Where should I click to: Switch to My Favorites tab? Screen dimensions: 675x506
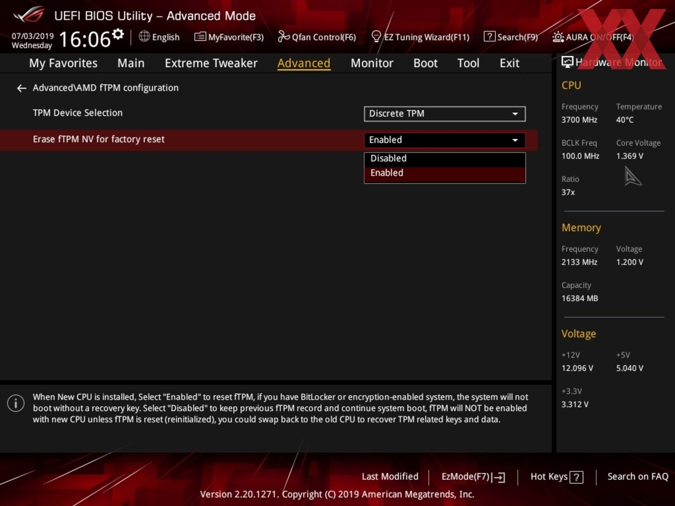[x=63, y=63]
